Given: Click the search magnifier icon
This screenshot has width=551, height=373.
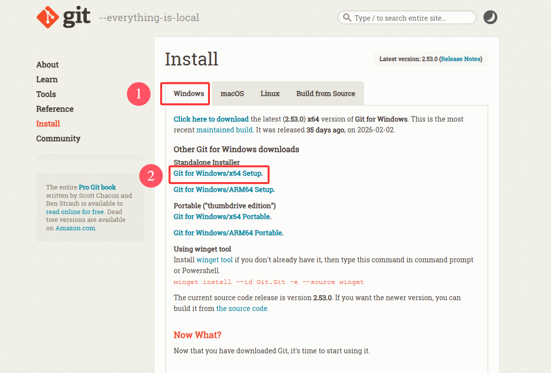Looking at the screenshot, I should click(347, 18).
